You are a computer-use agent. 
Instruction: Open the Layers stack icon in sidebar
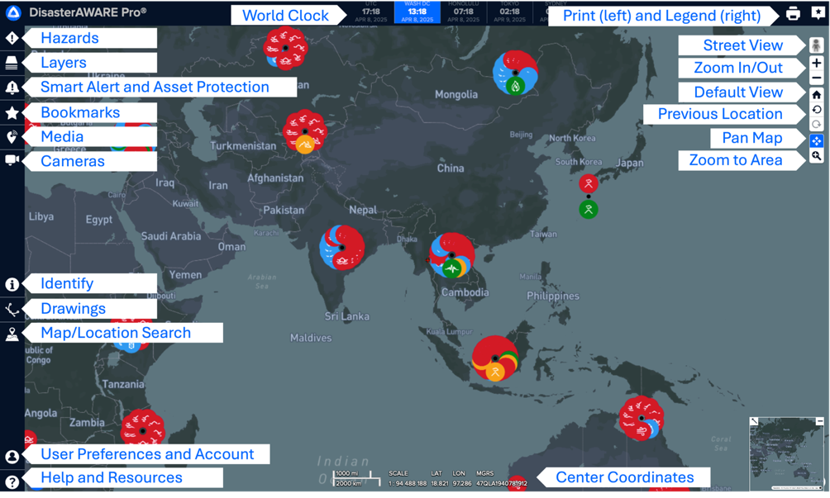click(12, 63)
